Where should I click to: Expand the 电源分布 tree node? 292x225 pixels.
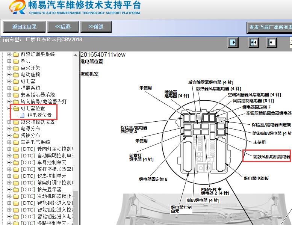(9, 128)
